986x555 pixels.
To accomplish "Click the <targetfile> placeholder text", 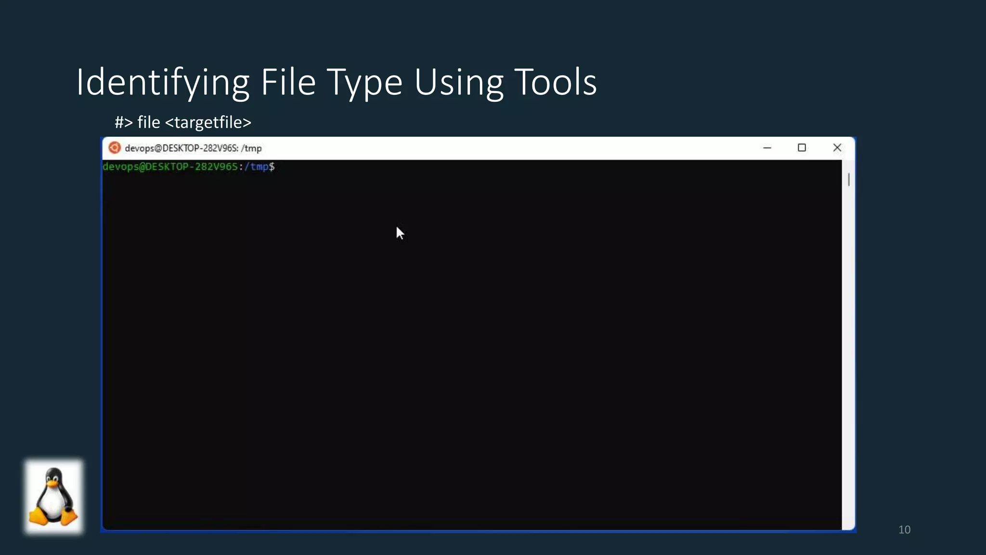I will pos(208,122).
